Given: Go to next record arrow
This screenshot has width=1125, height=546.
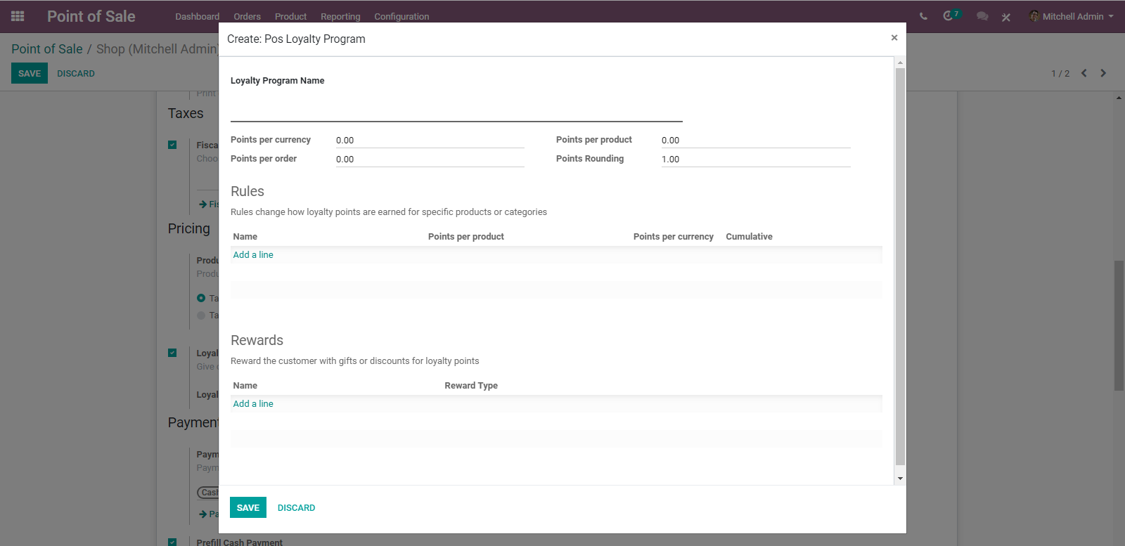Looking at the screenshot, I should [1103, 73].
